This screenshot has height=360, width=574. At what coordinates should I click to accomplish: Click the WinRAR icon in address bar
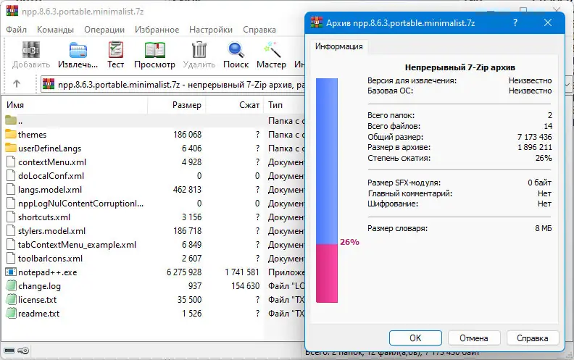(x=49, y=84)
